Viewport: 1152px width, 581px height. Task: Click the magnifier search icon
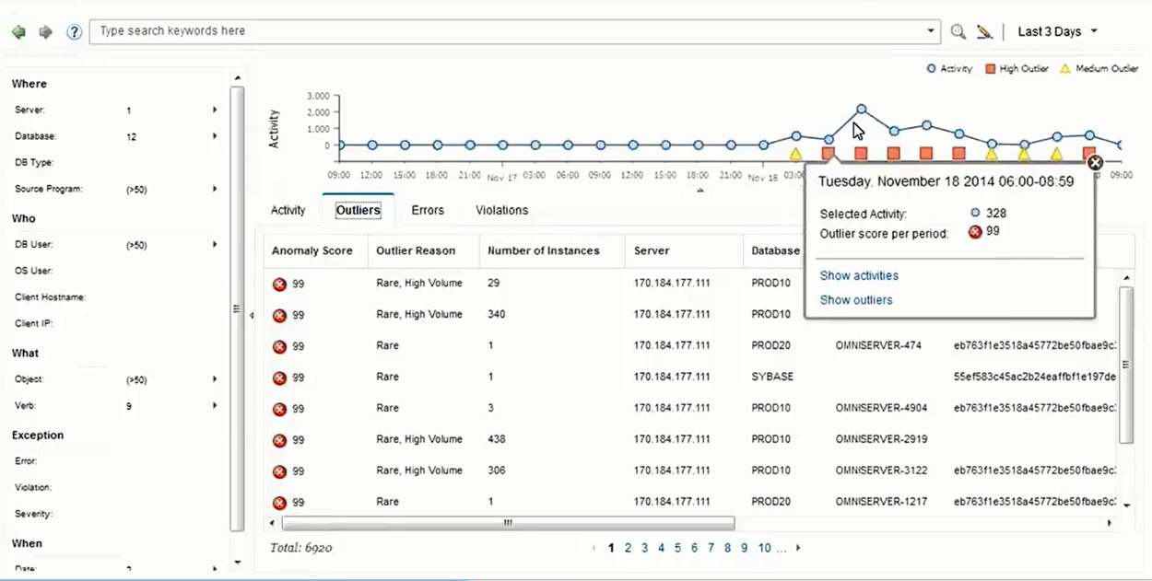click(958, 31)
